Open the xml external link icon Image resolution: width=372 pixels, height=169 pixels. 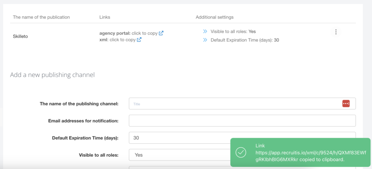[139, 40]
